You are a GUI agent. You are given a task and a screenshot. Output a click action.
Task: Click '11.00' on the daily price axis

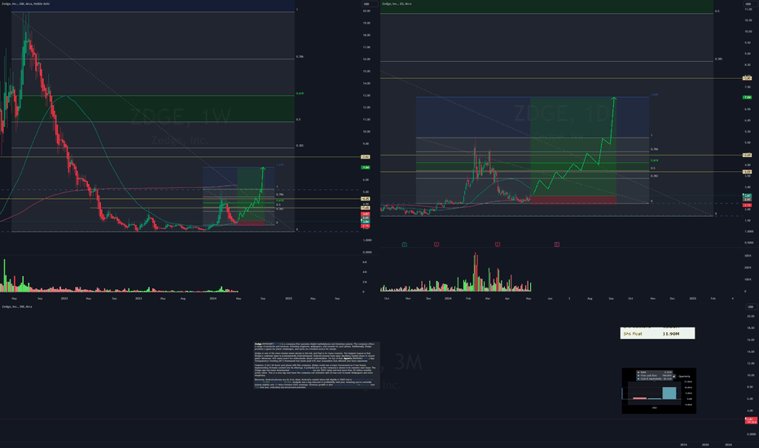[x=748, y=9]
